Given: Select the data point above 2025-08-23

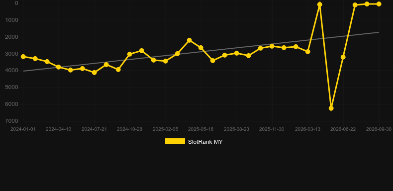Looking at the screenshot, I should tap(237, 53).
